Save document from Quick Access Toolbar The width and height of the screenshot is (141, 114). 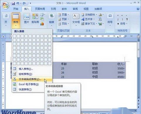(13, 4)
